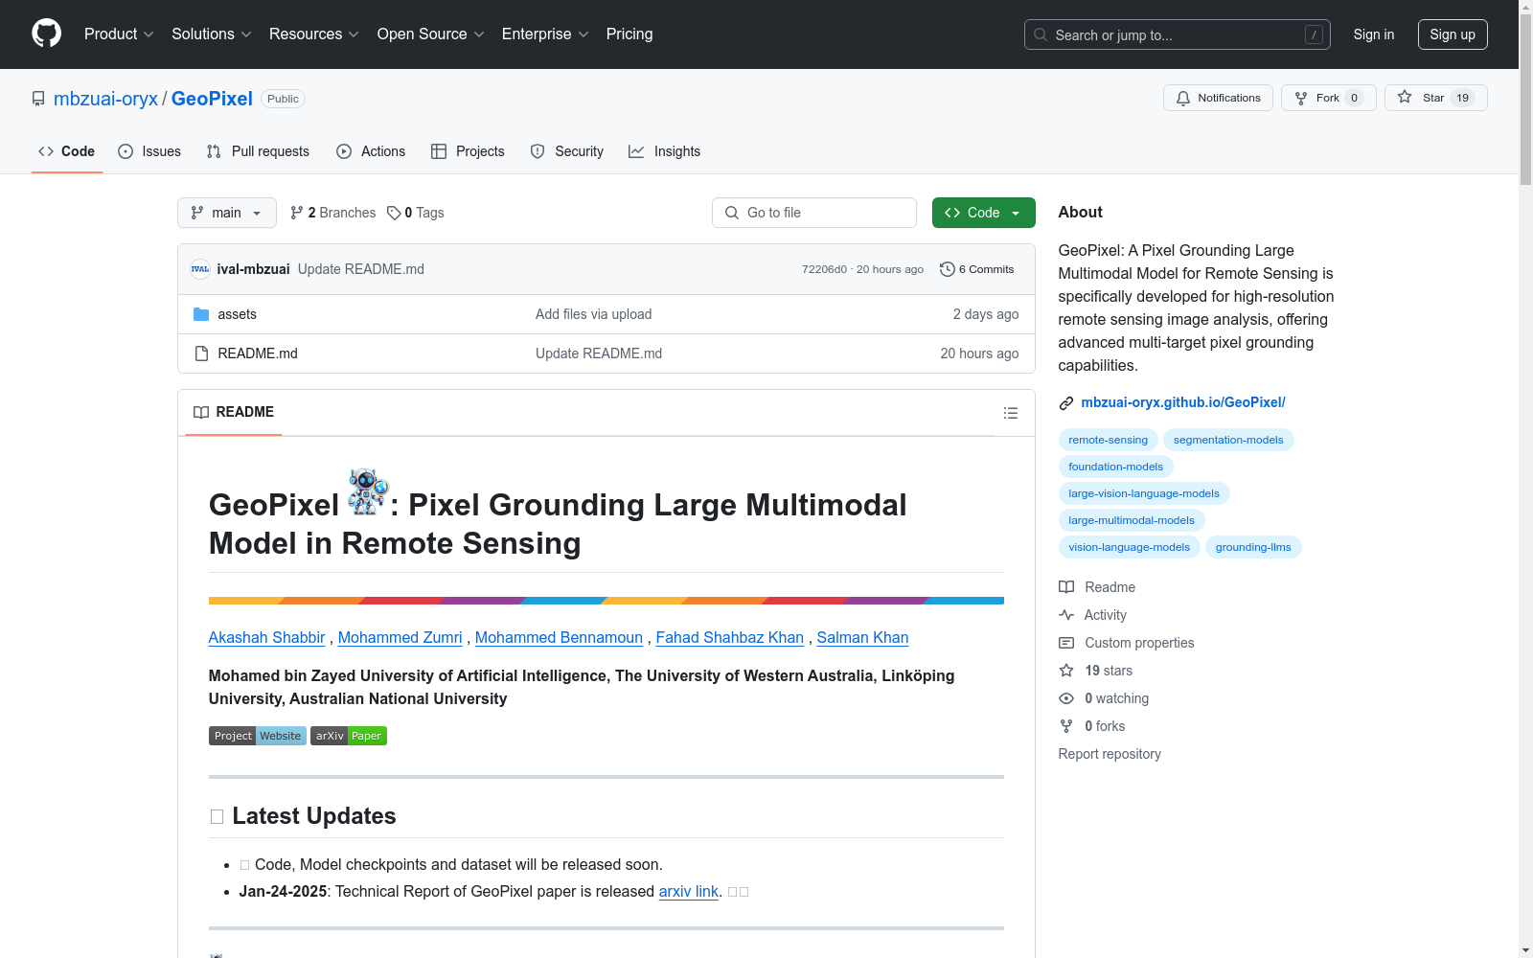Select the README tab header
The image size is (1533, 958).
tap(234, 412)
